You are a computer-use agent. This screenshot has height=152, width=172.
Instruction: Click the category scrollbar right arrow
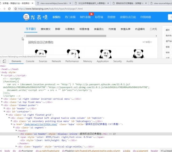pyautogui.click(x=156, y=36)
